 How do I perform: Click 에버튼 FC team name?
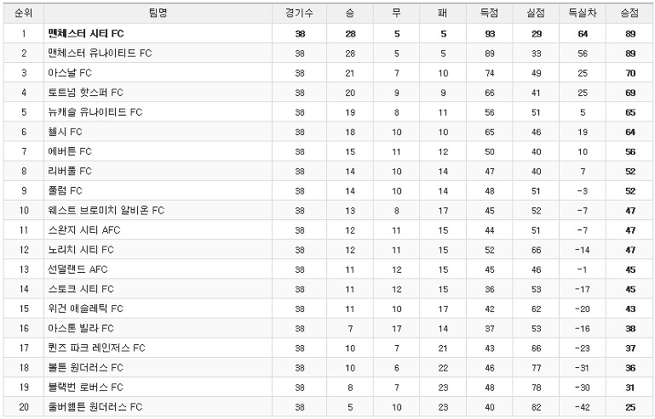click(70, 151)
